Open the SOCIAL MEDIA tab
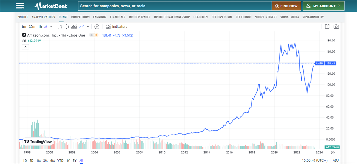 pyautogui.click(x=289, y=17)
